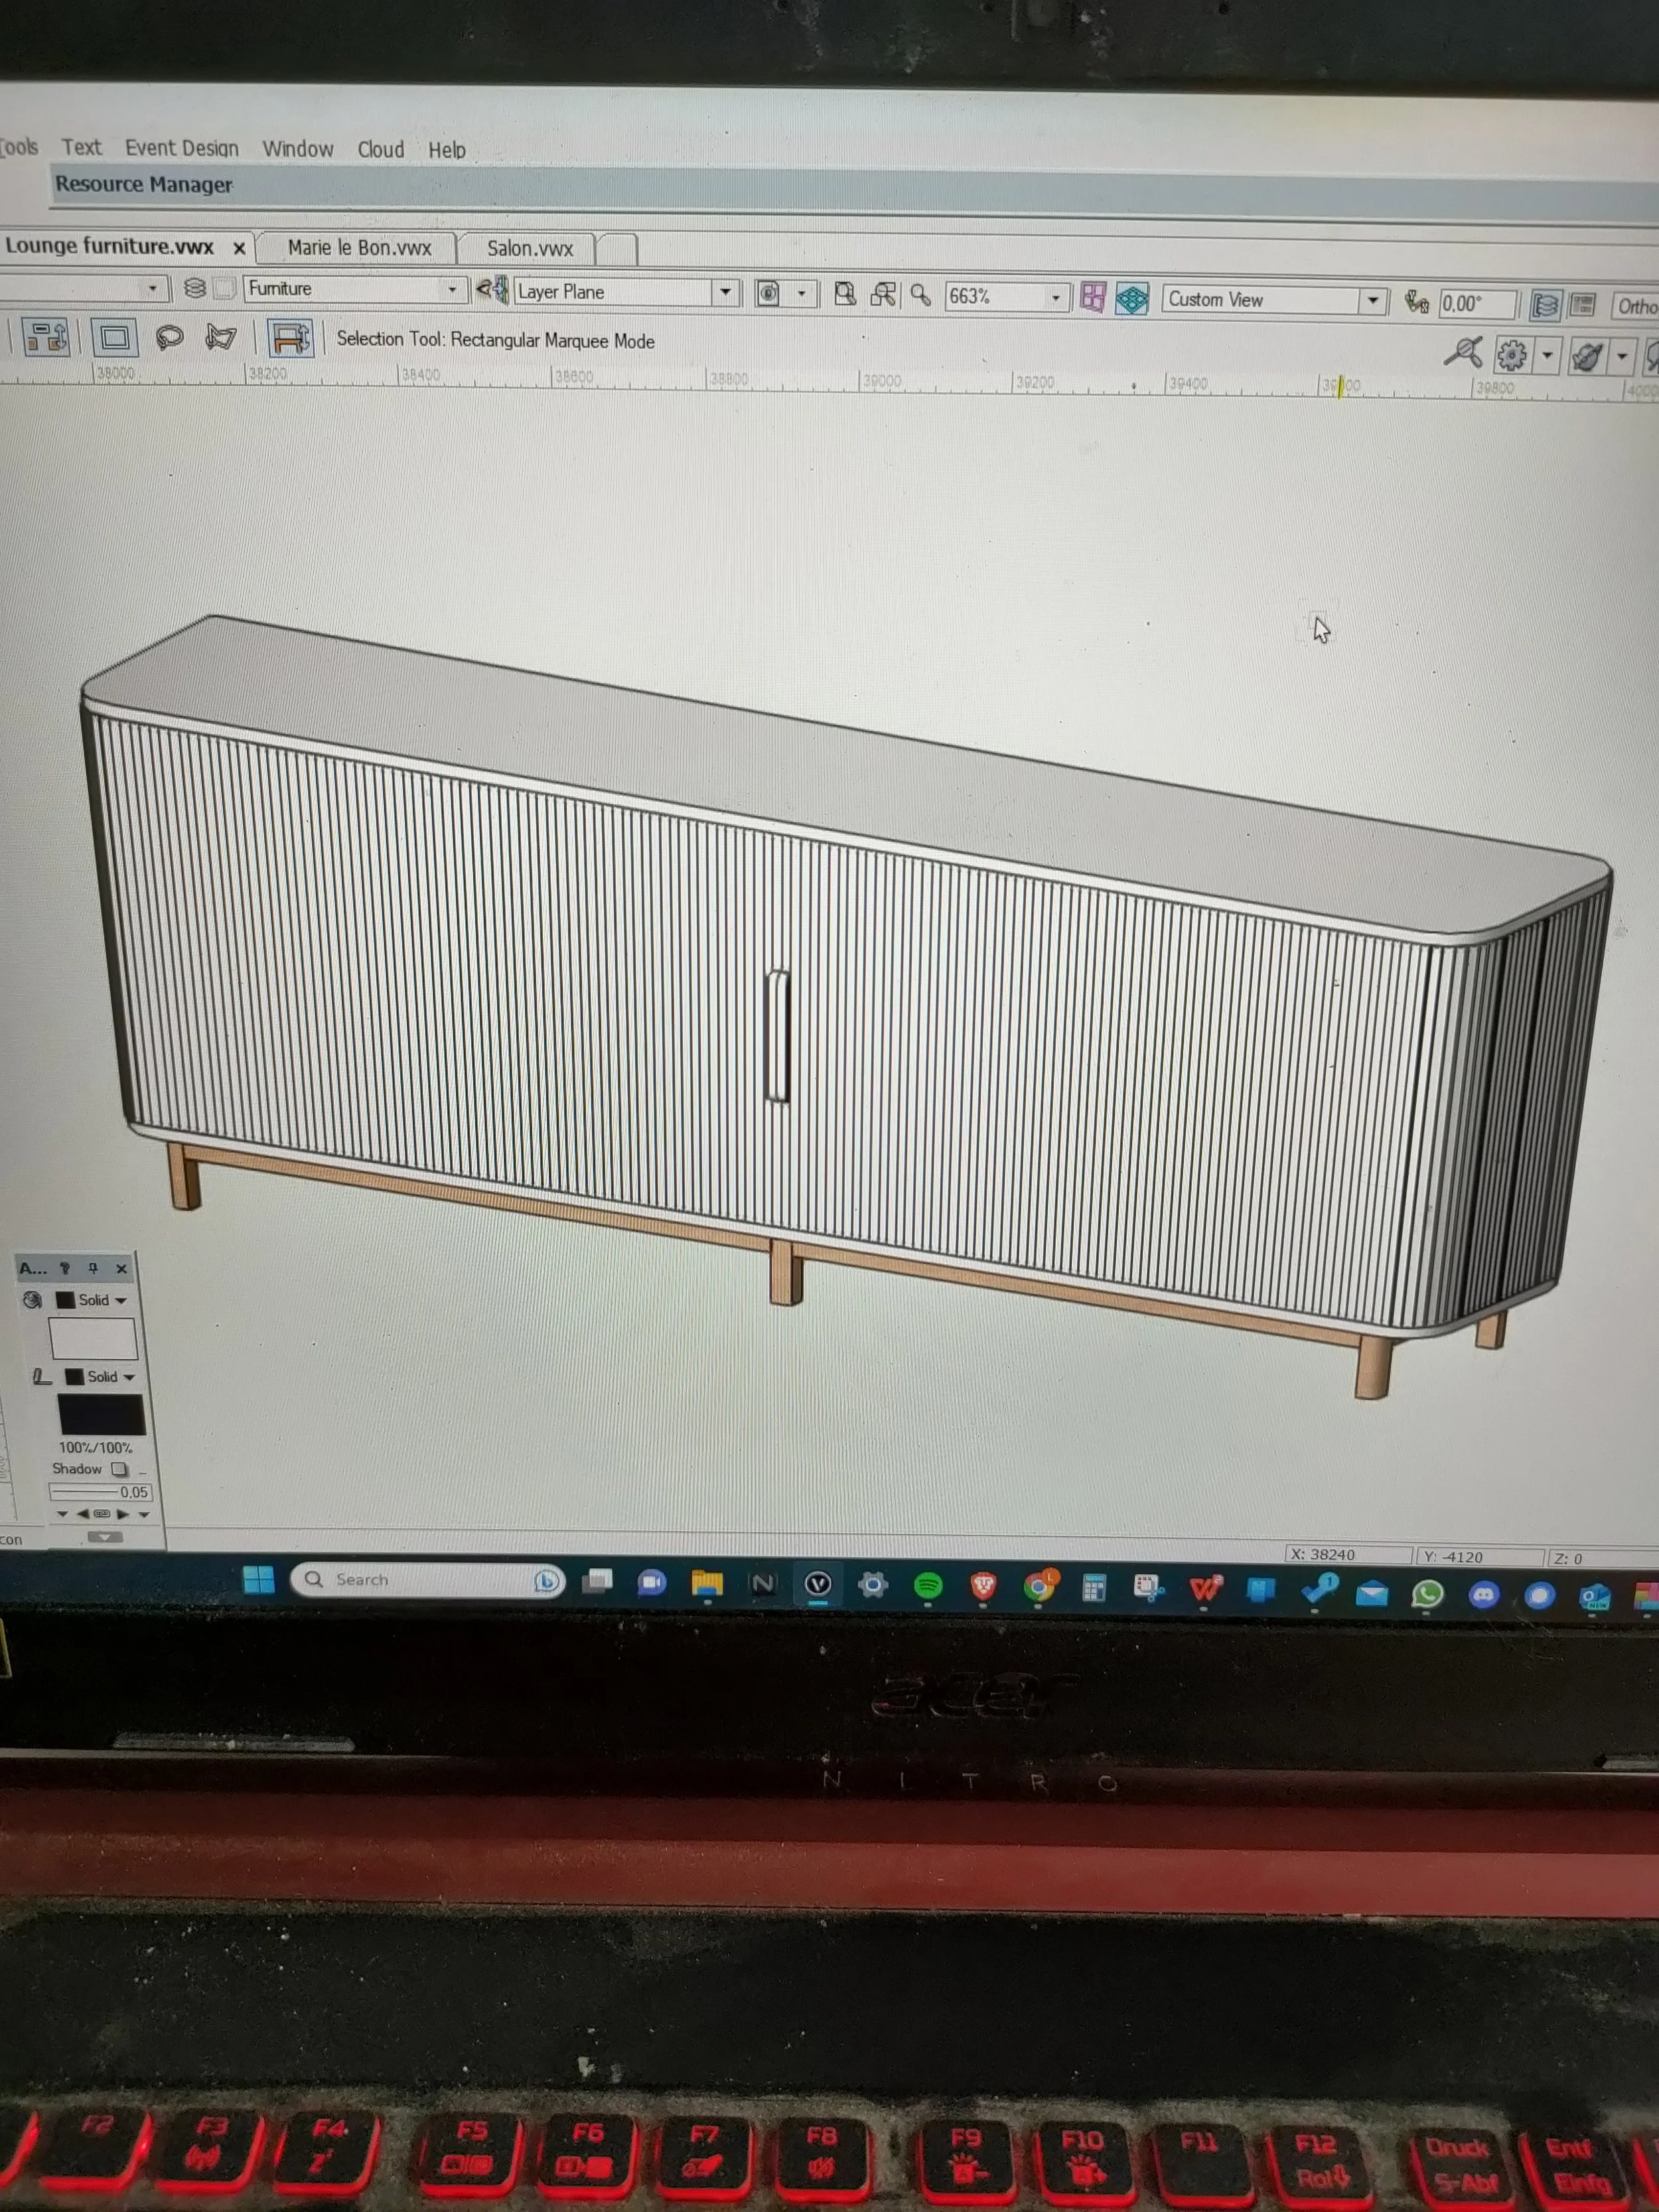Viewport: 1659px width, 2212px height.
Task: Expand the 663% zoom dropdown
Action: pyautogui.click(x=1055, y=297)
